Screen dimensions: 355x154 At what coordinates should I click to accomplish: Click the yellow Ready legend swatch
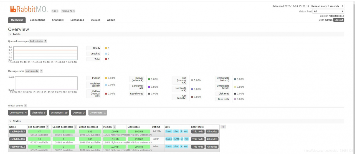tap(106, 48)
